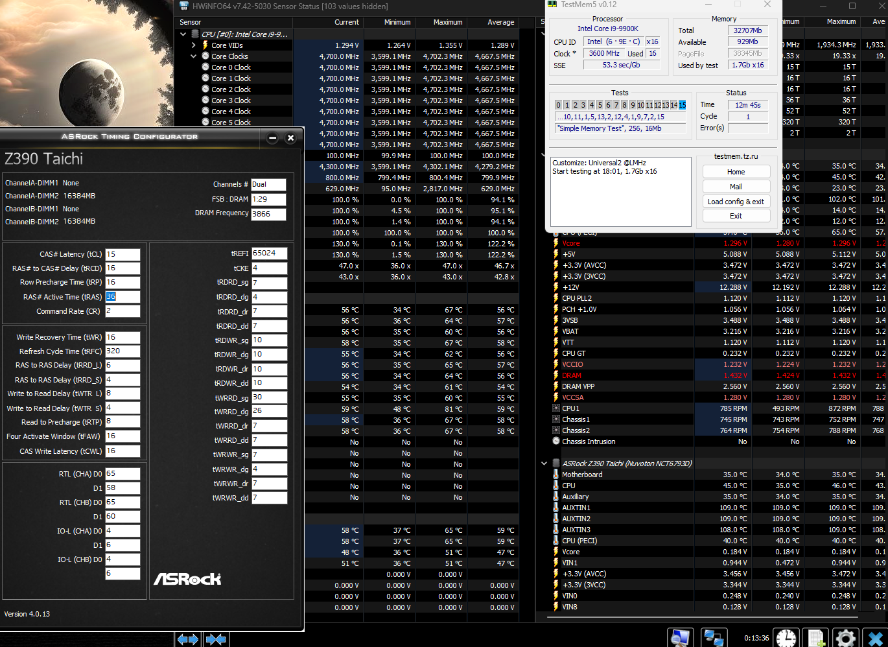Select test number 0 in TestMem5
Viewport: 888px width, 647px height.
558,105
